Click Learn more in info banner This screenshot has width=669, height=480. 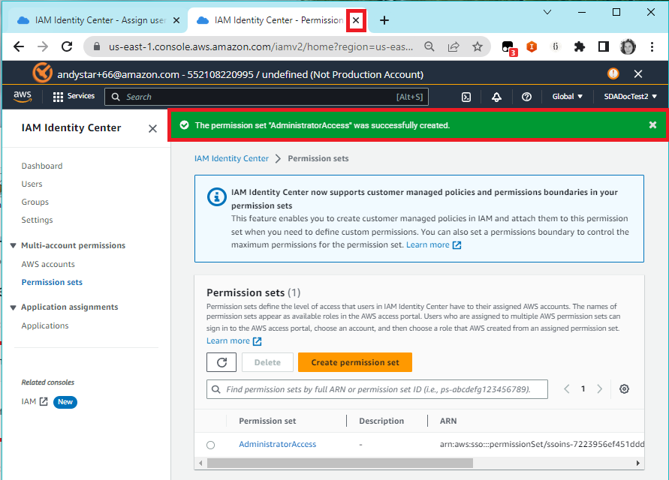pos(433,244)
